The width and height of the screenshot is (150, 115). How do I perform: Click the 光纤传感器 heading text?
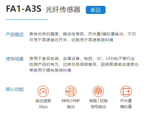pyautogui.click(x=63, y=9)
